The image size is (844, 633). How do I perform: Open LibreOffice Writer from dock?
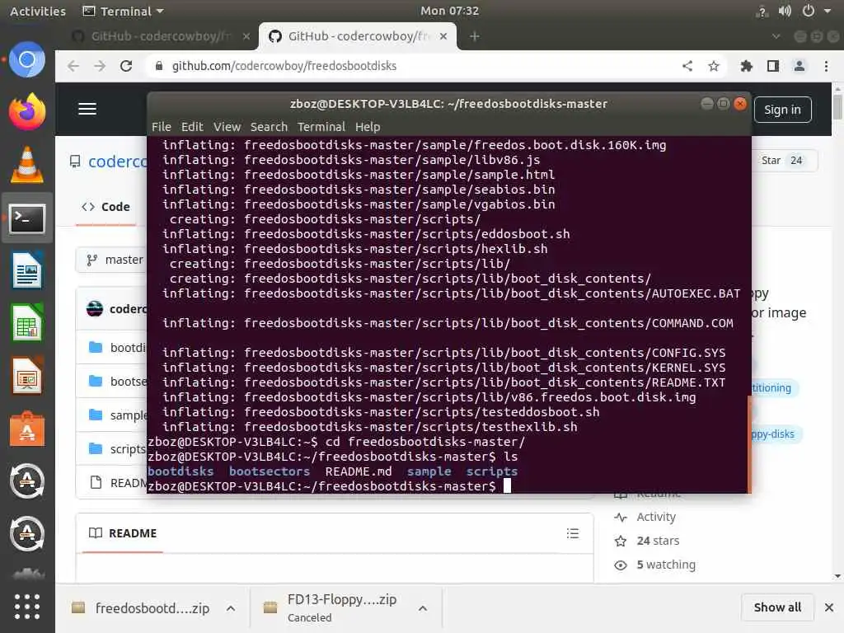(x=27, y=270)
